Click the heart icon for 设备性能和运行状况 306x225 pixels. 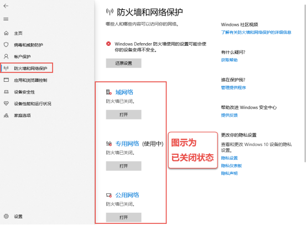click(x=6, y=103)
